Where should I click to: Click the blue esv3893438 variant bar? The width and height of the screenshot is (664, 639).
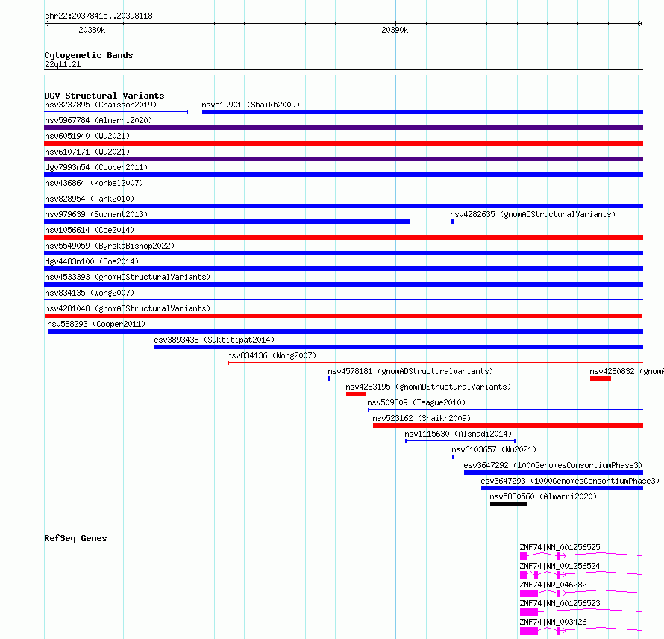398,347
